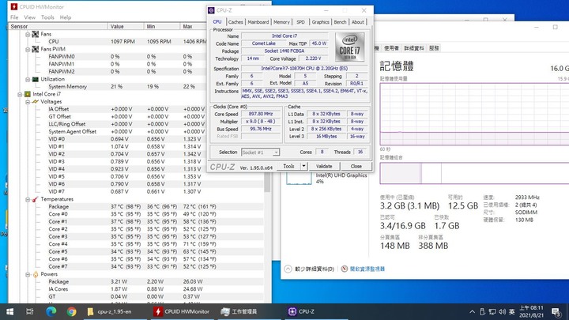This screenshot has height=320, width=569.
Task: Click the Value column header
Action: pyautogui.click(x=126, y=27)
